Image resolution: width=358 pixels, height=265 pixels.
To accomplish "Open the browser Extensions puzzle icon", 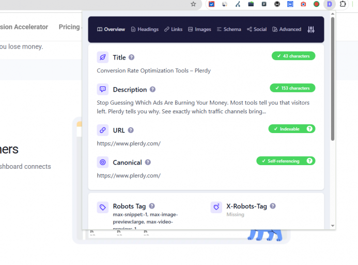I will coord(343,4).
